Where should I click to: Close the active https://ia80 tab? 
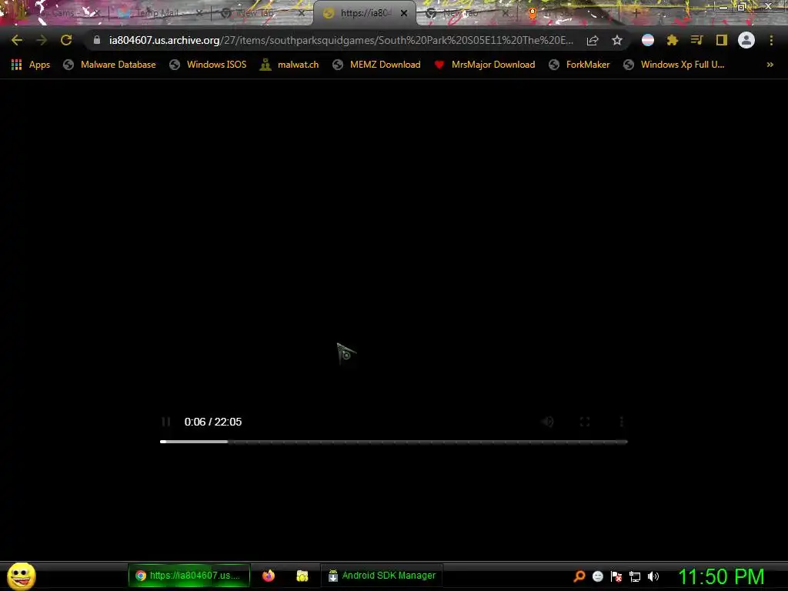click(404, 13)
